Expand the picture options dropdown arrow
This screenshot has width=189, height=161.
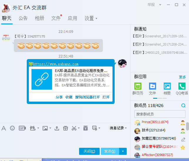50,128
